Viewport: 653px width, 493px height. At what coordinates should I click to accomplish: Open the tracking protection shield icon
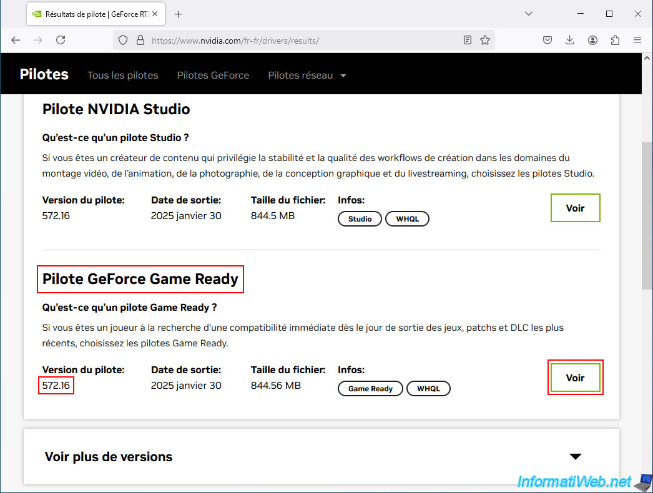tap(123, 41)
